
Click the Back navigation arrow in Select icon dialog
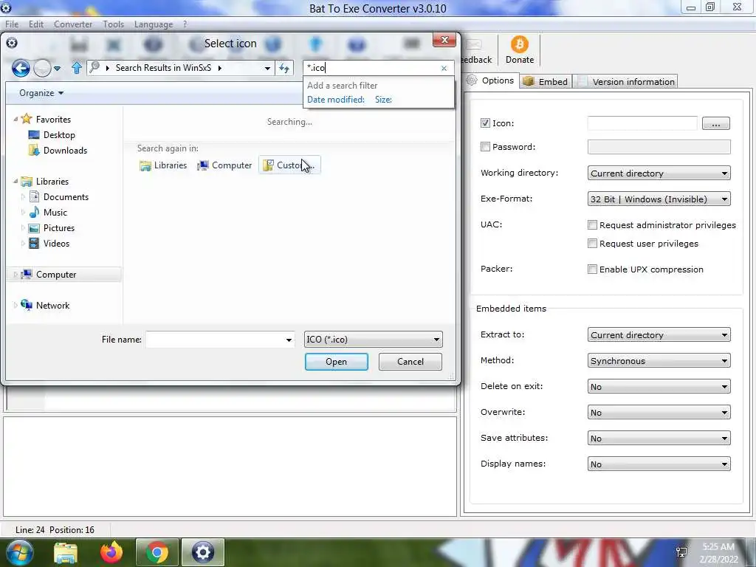[x=21, y=68]
